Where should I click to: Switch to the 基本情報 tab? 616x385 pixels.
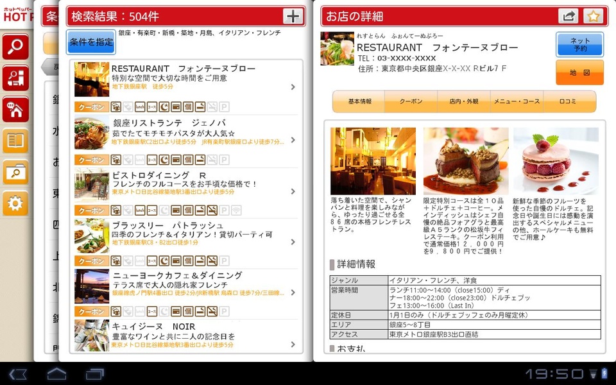(x=359, y=101)
